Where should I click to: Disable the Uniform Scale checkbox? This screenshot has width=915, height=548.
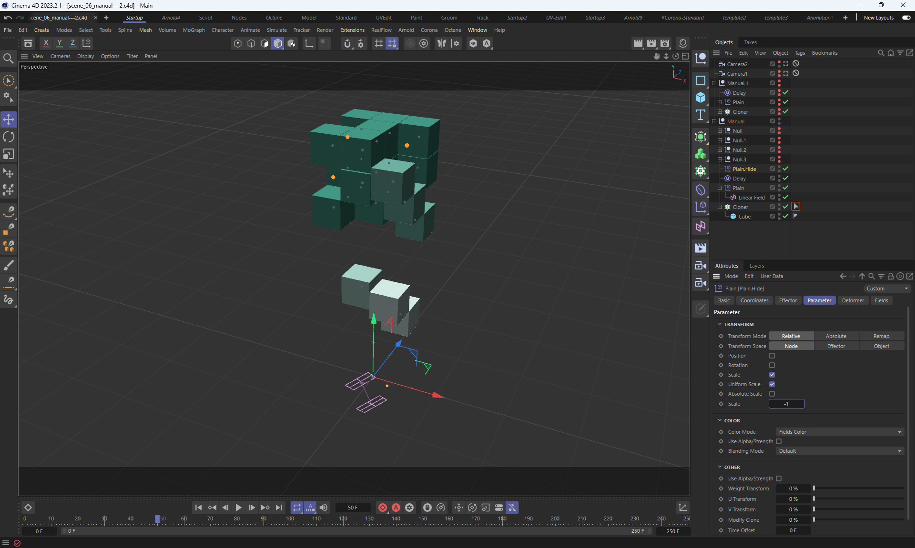click(x=772, y=384)
